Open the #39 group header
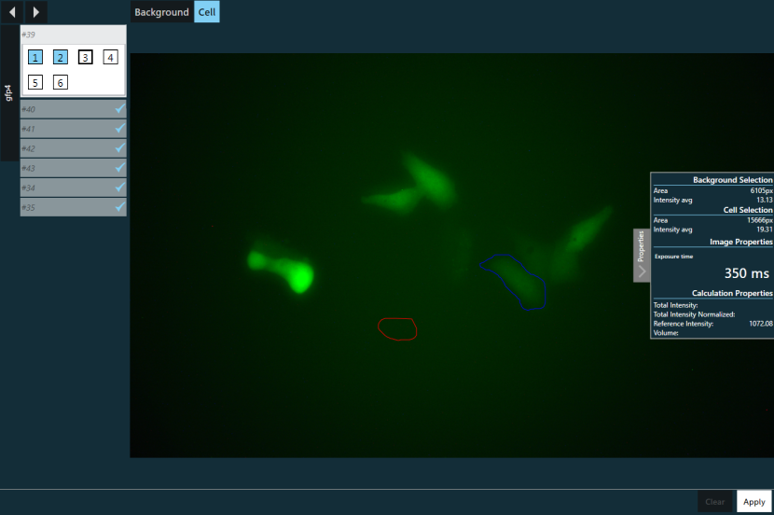Image resolution: width=774 pixels, height=515 pixels. tap(73, 35)
